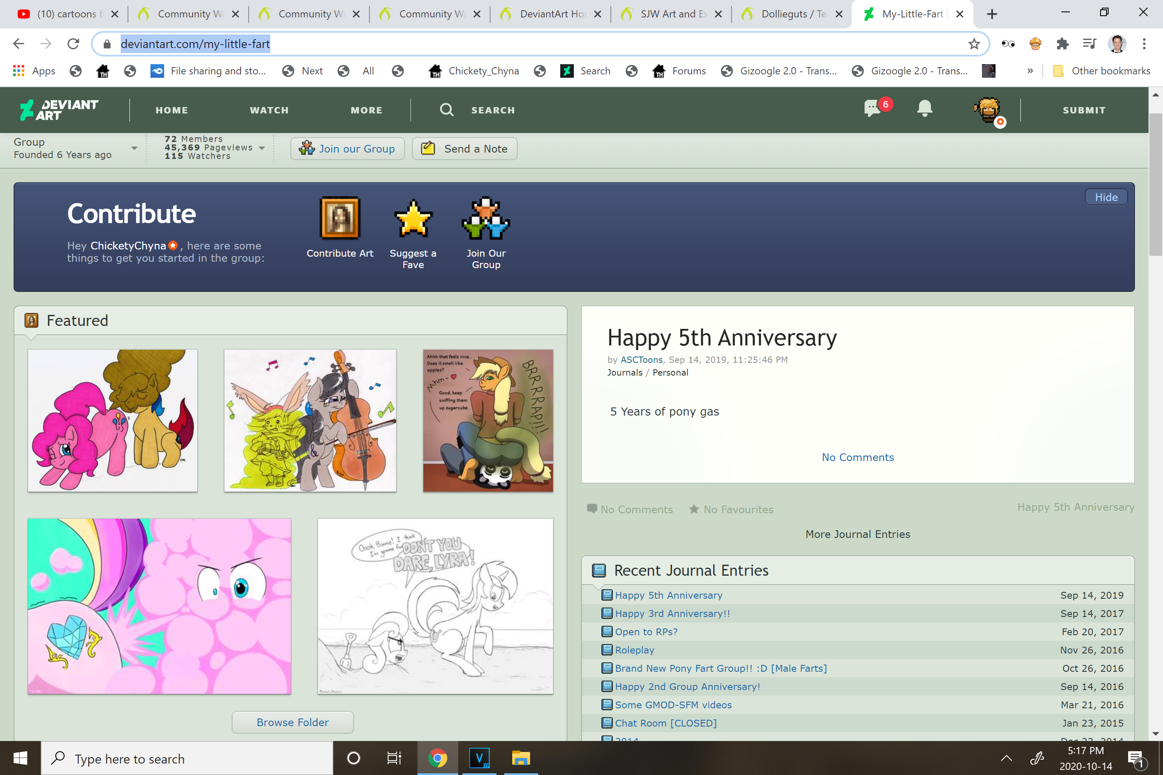This screenshot has width=1163, height=775.
Task: Open the media control playlist icon
Action: [x=1089, y=44]
